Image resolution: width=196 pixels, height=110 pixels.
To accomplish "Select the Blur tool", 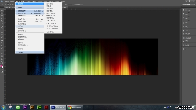I will coord(2,43).
